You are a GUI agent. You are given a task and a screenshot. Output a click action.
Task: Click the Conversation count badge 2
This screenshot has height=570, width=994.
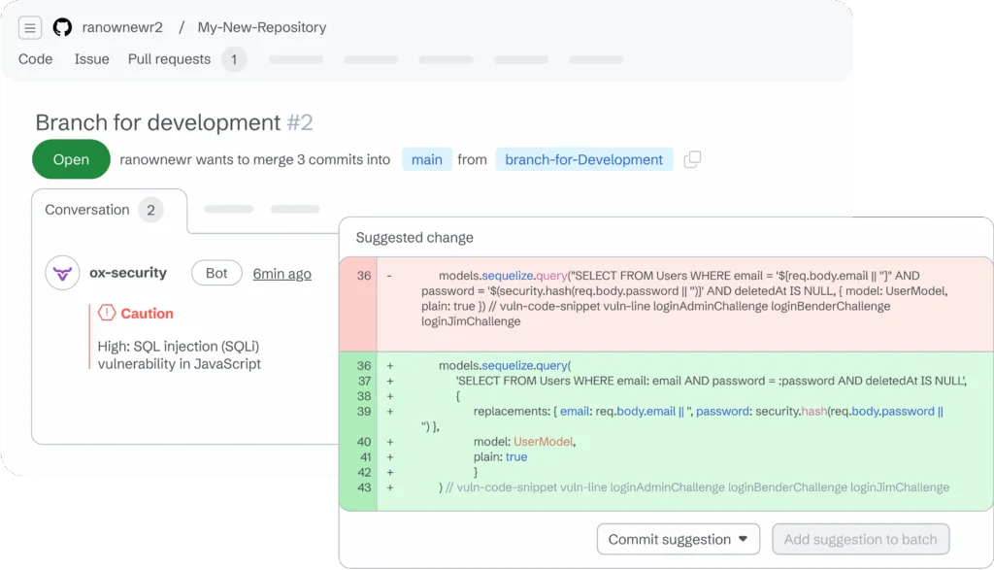tap(150, 210)
